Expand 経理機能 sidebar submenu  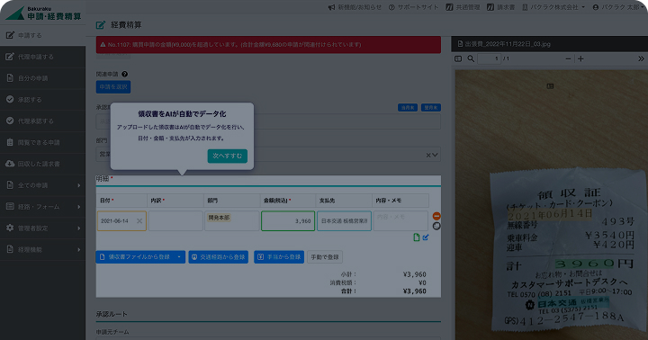click(42, 249)
